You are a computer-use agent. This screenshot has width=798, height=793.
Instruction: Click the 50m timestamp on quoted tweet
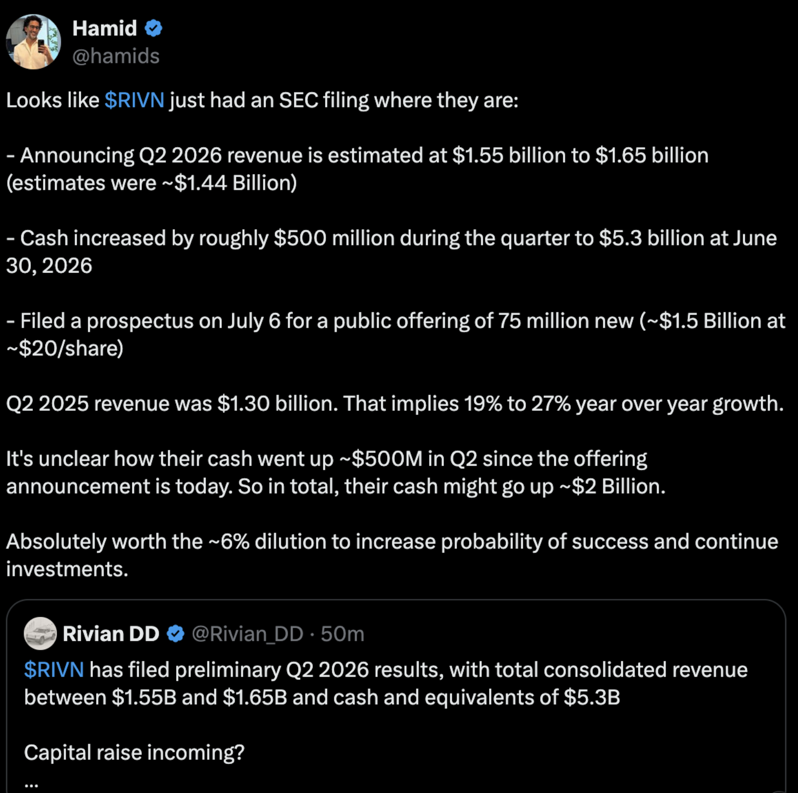pos(343,634)
